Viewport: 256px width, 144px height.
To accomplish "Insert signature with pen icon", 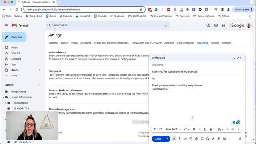I will coord(213,139).
